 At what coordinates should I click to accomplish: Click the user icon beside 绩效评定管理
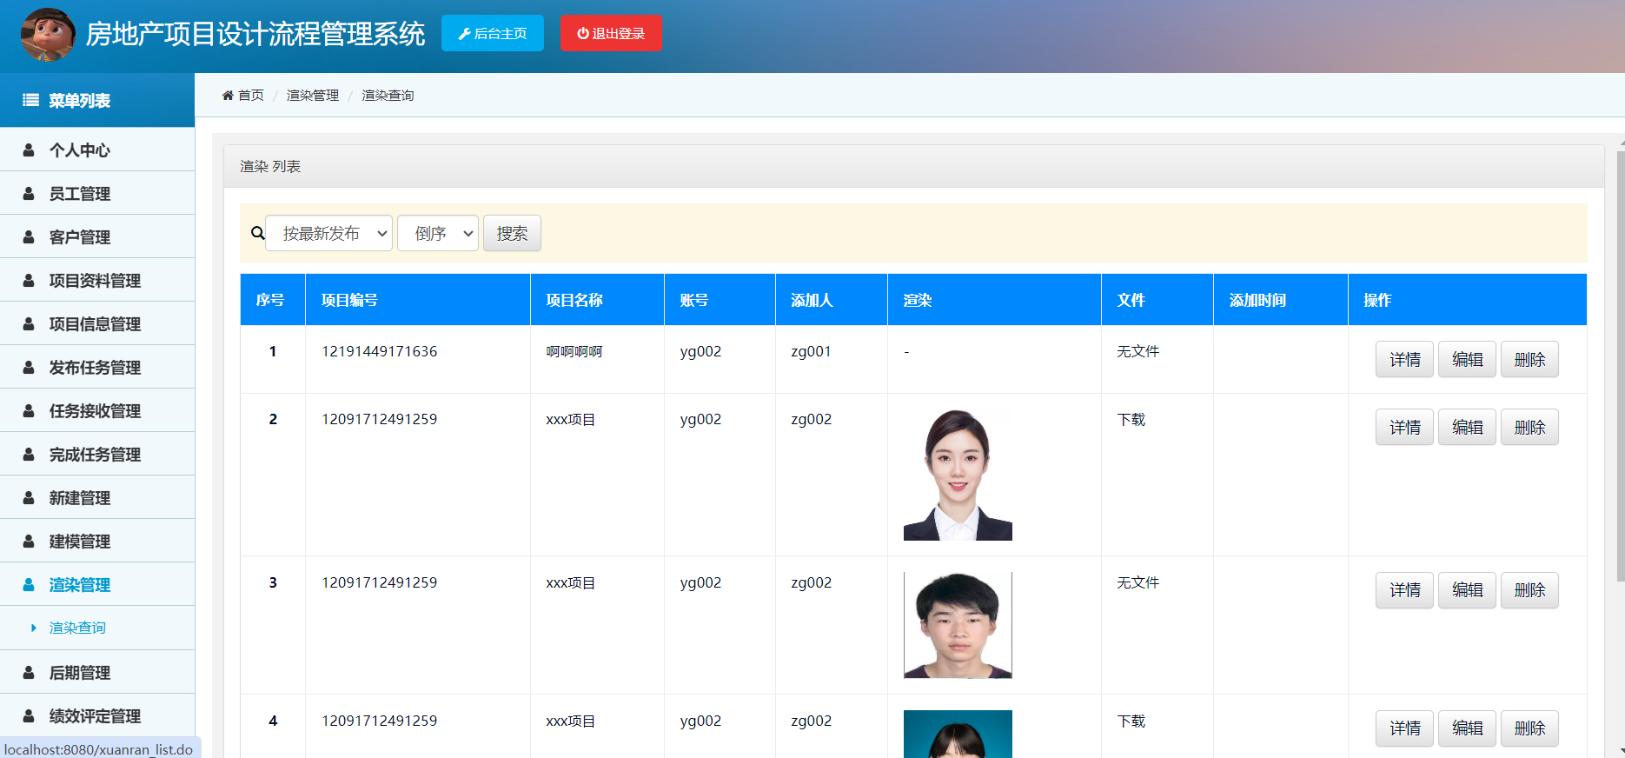[29, 715]
